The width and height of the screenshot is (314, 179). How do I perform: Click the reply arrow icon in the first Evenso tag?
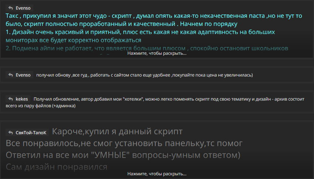11,8
